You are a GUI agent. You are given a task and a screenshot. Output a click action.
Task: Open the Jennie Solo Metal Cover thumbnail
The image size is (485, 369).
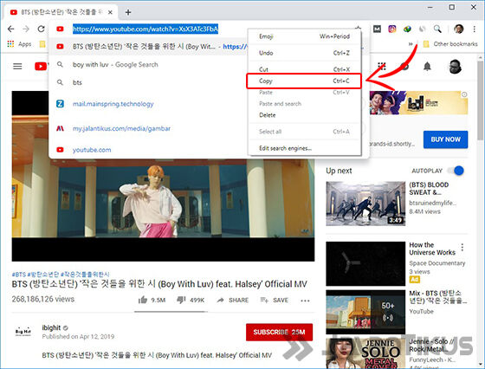coord(365,353)
